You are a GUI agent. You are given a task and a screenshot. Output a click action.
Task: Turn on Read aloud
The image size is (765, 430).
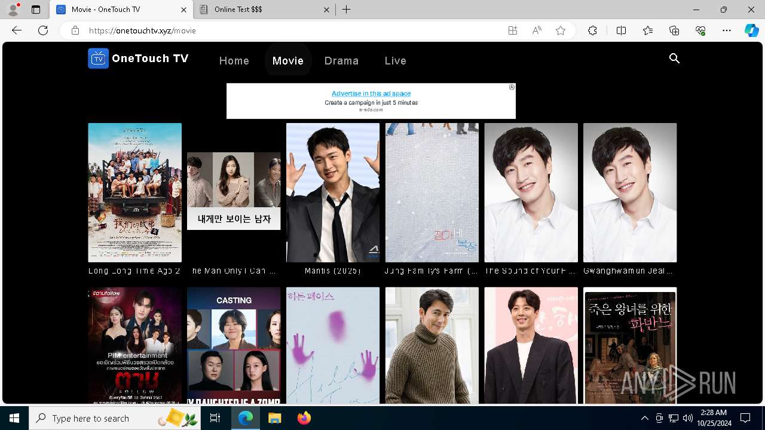point(537,30)
